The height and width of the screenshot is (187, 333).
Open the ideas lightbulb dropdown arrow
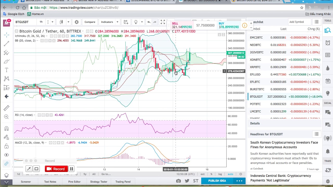tap(142, 22)
